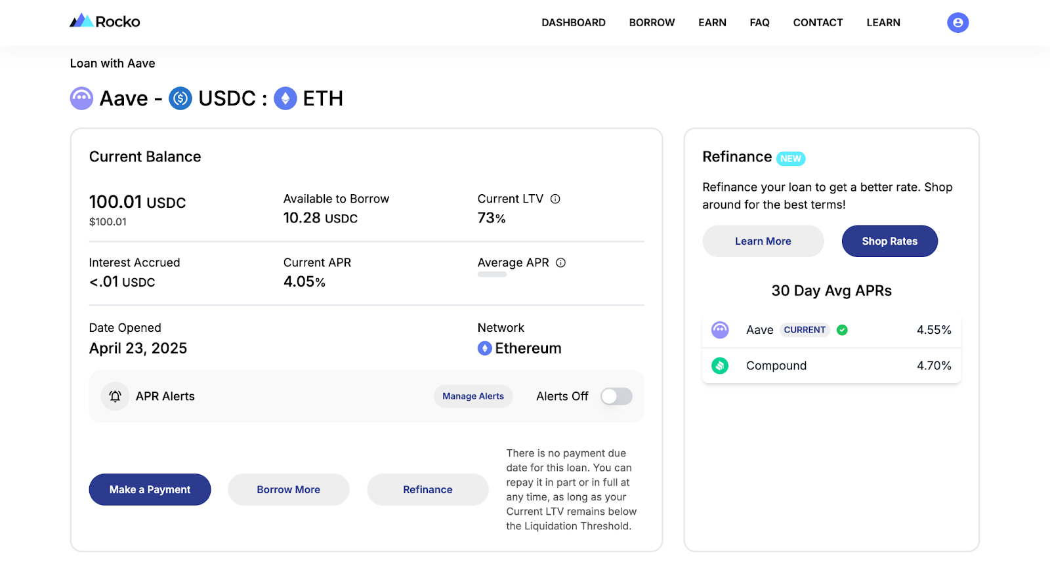The image size is (1050, 566).
Task: Click the Rocko logo
Action: pos(105,22)
